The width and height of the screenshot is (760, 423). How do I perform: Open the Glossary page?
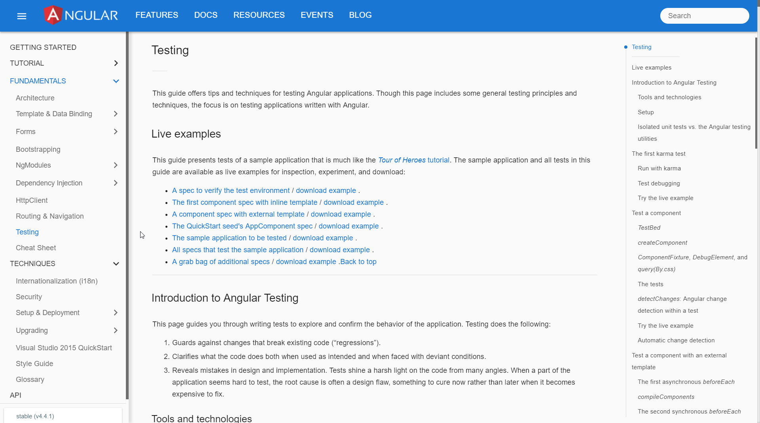[x=30, y=380]
